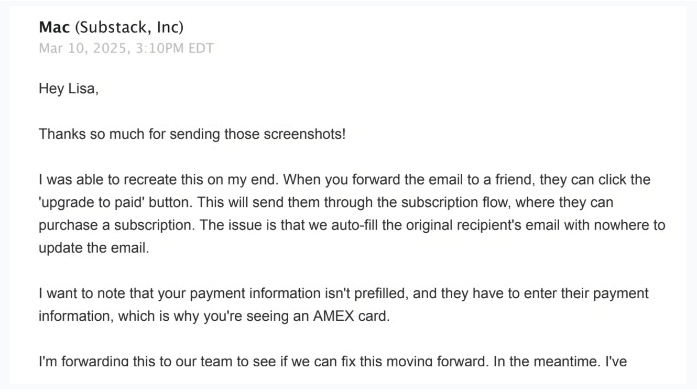The width and height of the screenshot is (697, 392).
Task: Click the line "update the email."
Action: pyautogui.click(x=94, y=248)
